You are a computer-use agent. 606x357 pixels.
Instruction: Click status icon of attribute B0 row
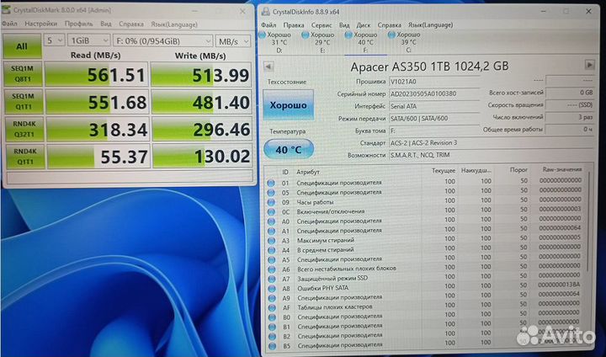(272, 317)
